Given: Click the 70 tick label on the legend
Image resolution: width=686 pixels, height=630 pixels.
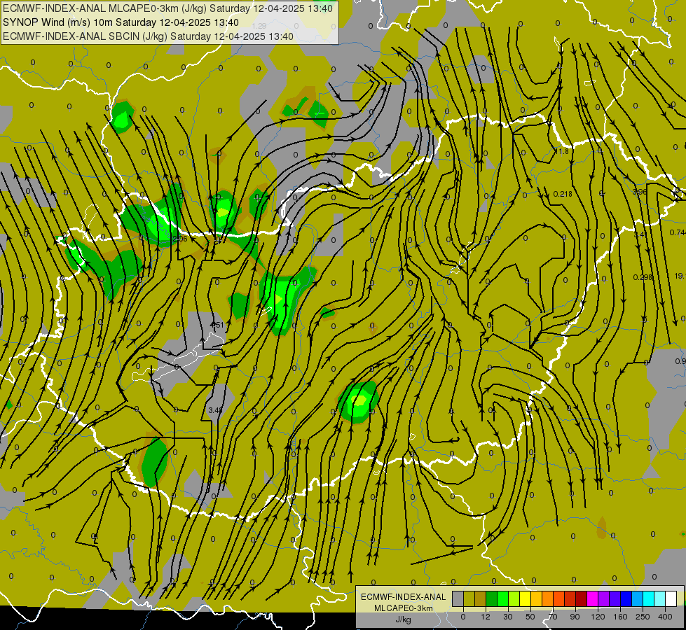Looking at the screenshot, I should [x=553, y=617].
